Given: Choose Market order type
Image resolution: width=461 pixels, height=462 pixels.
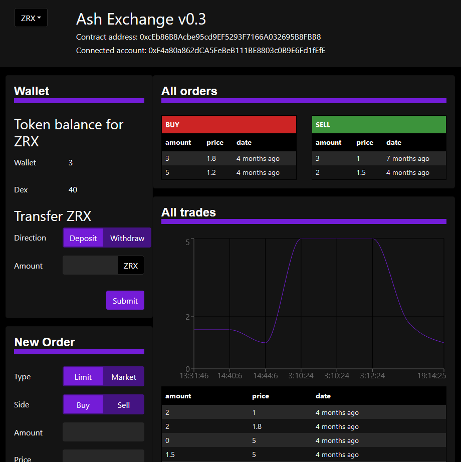Looking at the screenshot, I should click(123, 377).
